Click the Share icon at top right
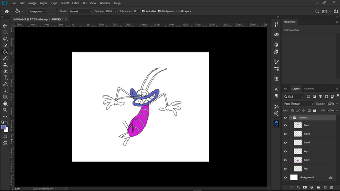This screenshot has height=191, width=340. point(336,11)
